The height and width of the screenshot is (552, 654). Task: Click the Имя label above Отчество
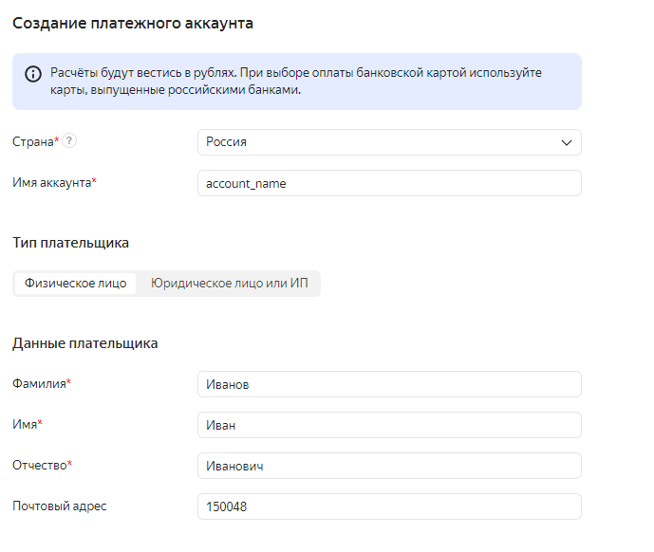tap(25, 424)
